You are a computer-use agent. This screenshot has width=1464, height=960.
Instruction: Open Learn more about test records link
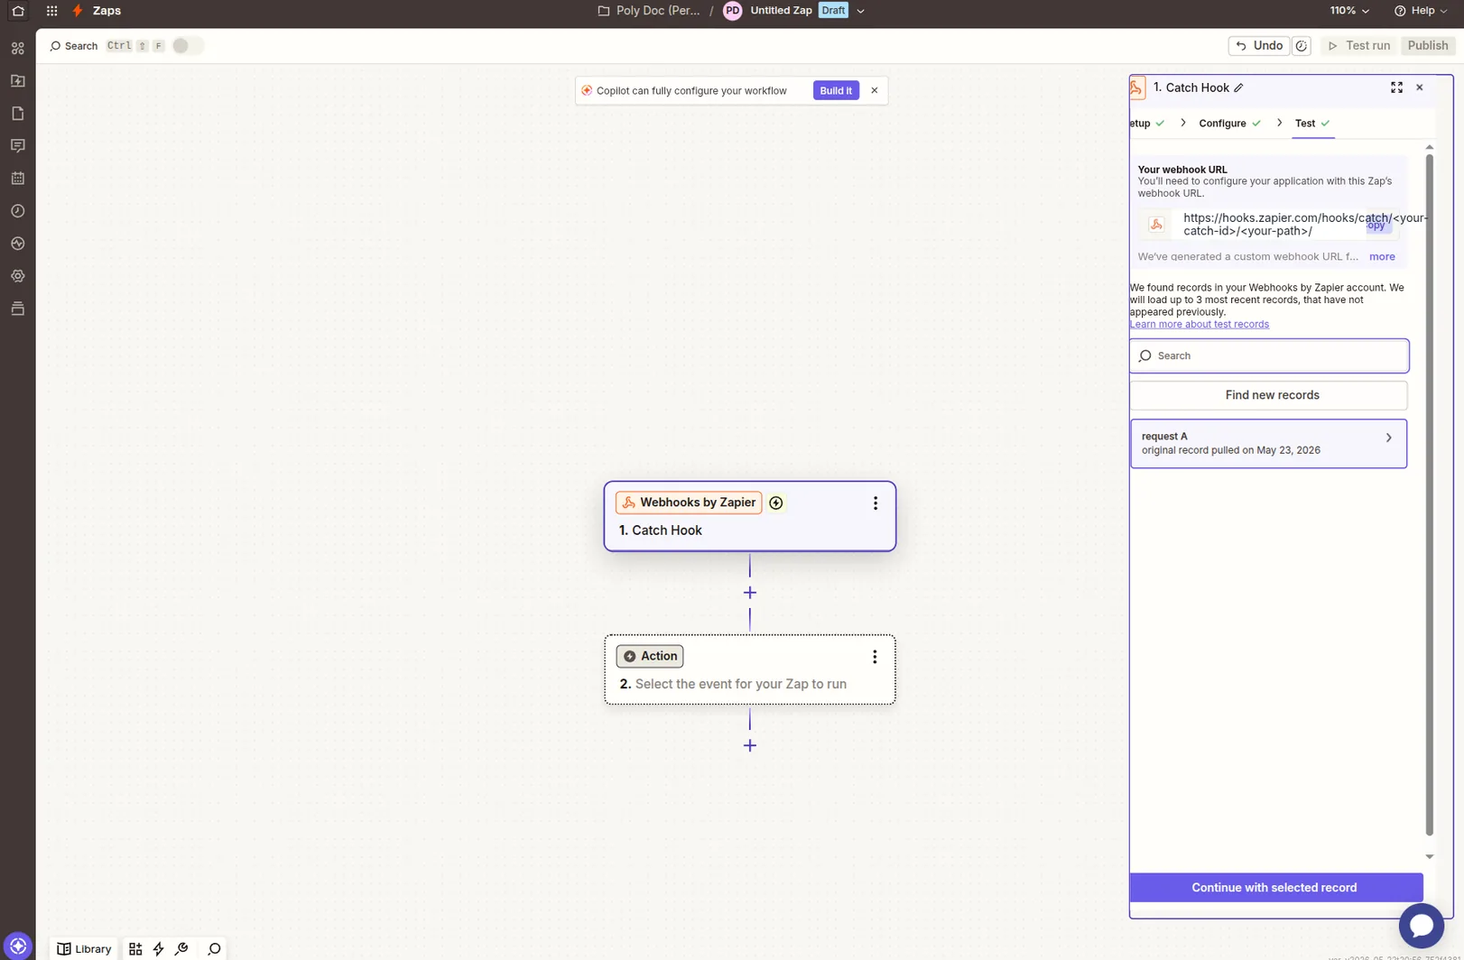tap(1199, 325)
